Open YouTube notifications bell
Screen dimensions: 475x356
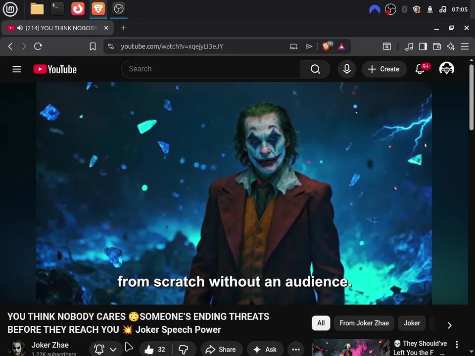[x=420, y=69]
